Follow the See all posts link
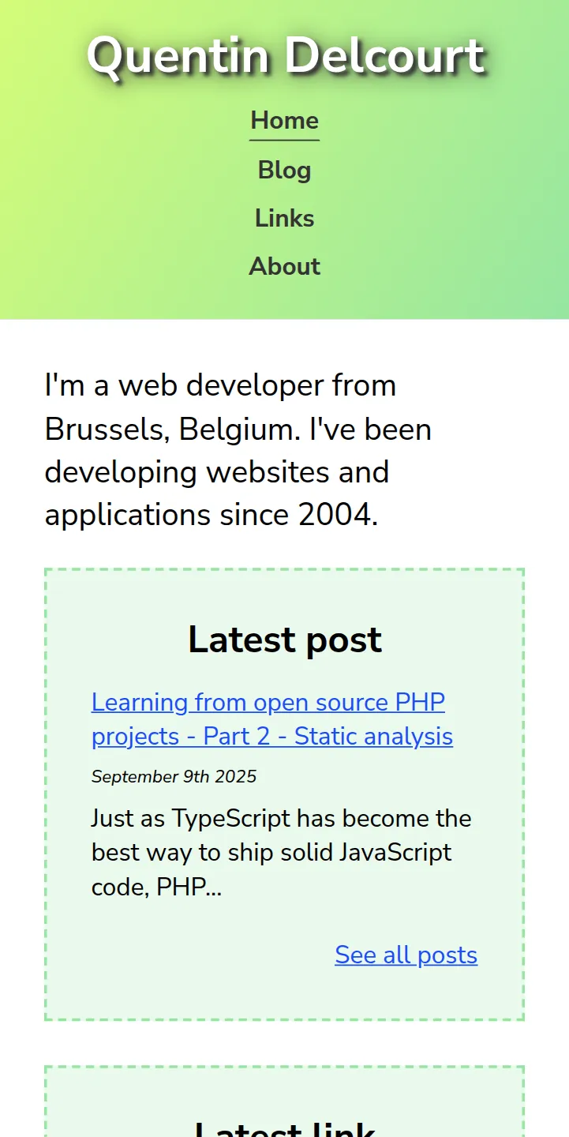 click(x=406, y=955)
